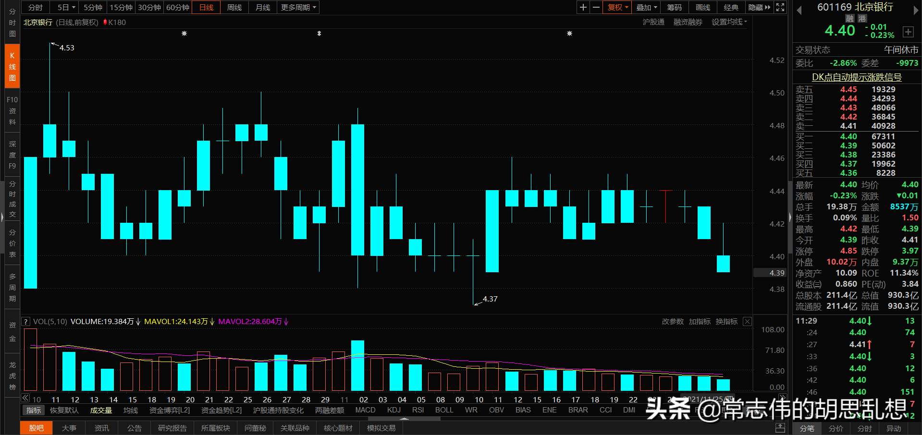This screenshot has width=922, height=435.
Task: Click the question mark help icon beside VOL
Action: coord(25,321)
